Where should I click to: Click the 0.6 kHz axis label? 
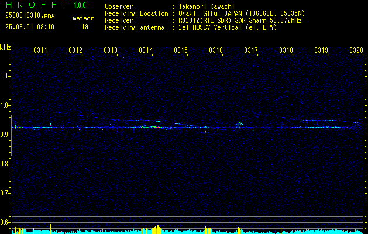tap(5, 222)
